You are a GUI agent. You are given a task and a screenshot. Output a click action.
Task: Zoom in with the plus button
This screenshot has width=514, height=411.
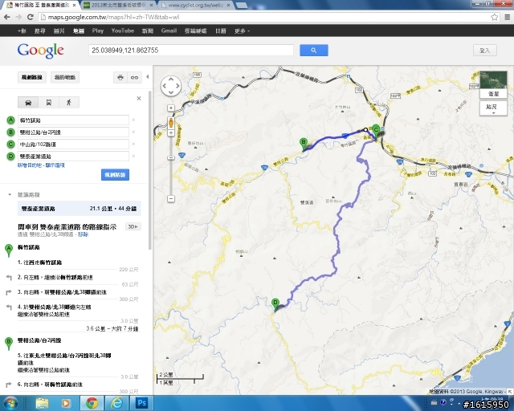pyautogui.click(x=171, y=132)
